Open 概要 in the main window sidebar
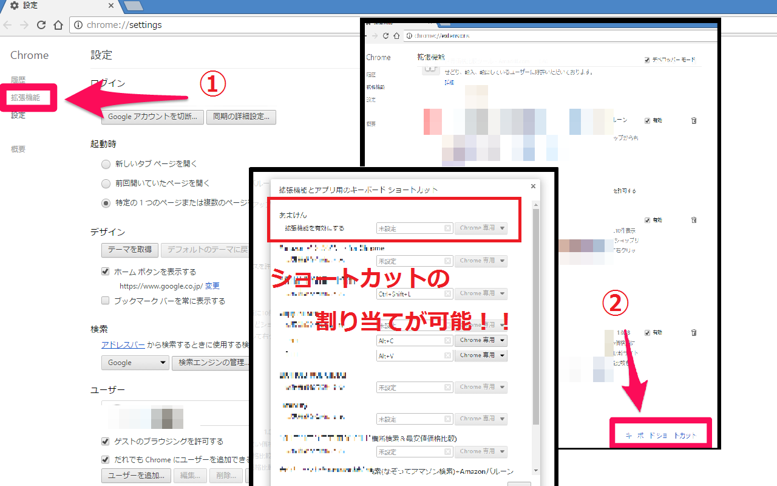The width and height of the screenshot is (777, 486). click(x=18, y=149)
